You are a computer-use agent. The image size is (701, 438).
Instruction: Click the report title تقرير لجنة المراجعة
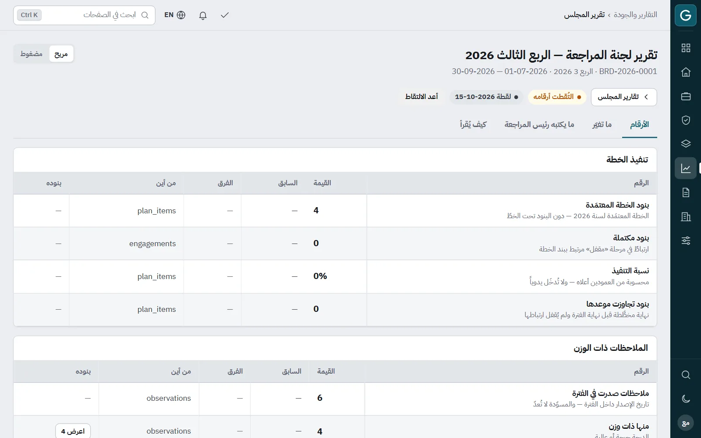(x=561, y=55)
